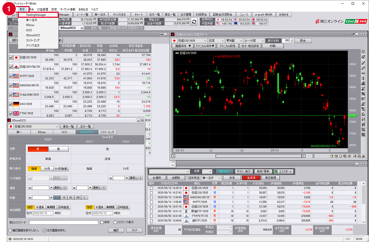Click the 表示本数 stepper arrows

292,41
